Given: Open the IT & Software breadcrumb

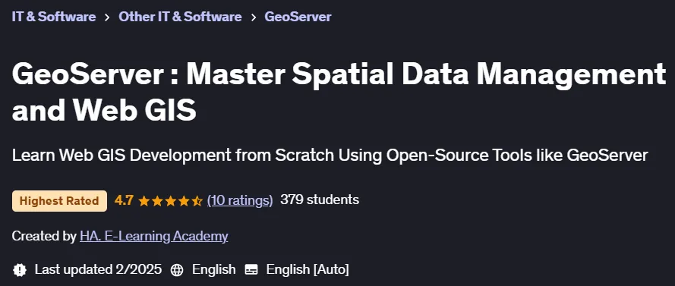Looking at the screenshot, I should pos(54,17).
